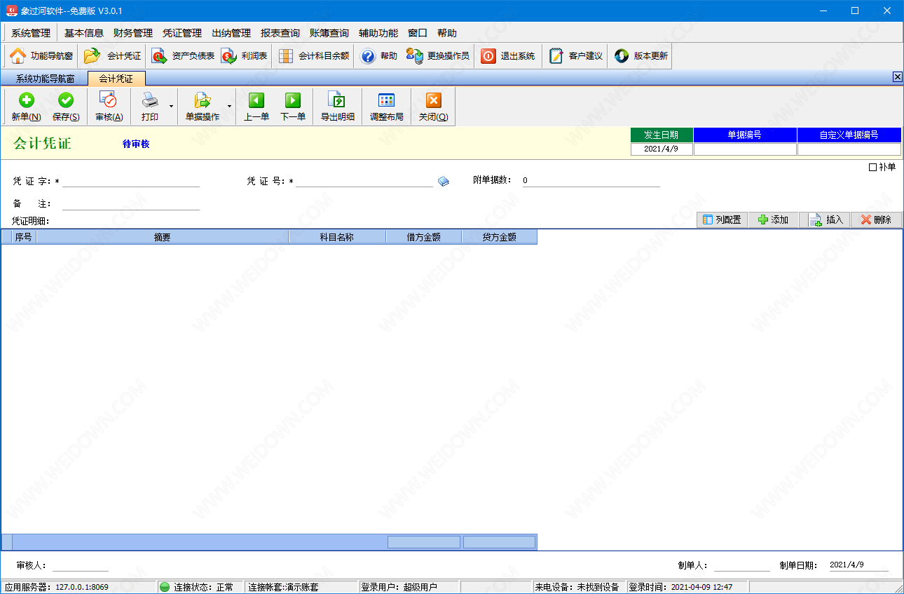Viewport: 904px width, 594px height.
Task: Open the 账簿查询 menu
Action: pyautogui.click(x=329, y=33)
